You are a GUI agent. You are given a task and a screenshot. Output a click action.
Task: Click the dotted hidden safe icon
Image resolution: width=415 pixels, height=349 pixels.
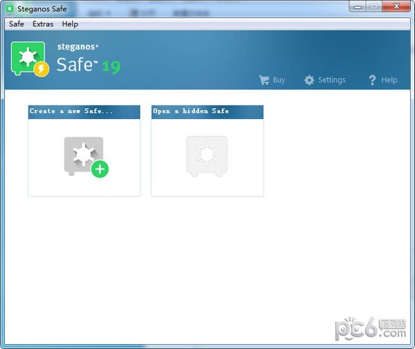(x=207, y=156)
